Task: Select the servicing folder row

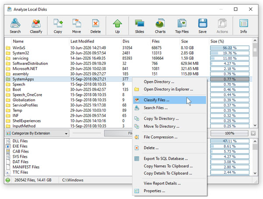Action: pos(128,58)
